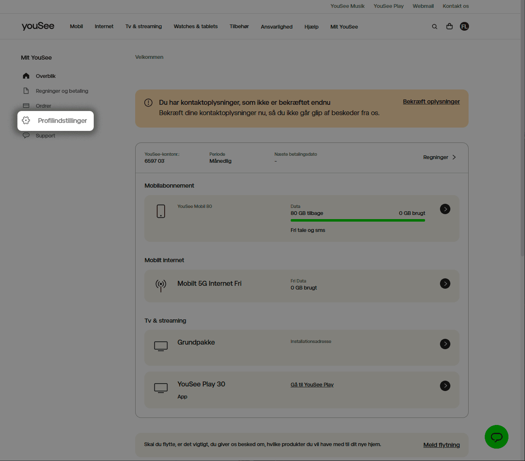Click the Regninger og betaling document icon
This screenshot has height=461, width=525.
click(26, 91)
